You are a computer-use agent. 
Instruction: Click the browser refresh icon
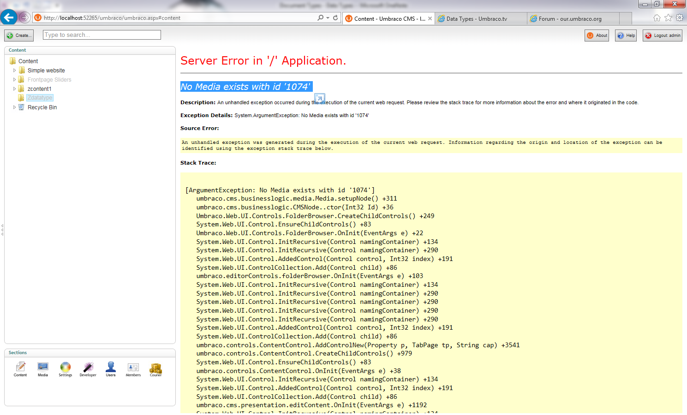click(335, 18)
